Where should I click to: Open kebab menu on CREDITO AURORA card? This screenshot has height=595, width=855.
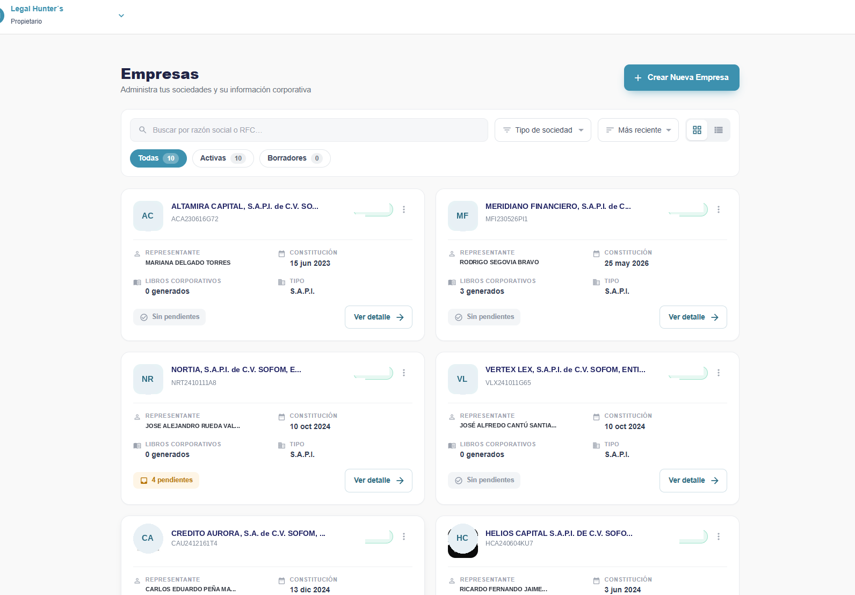pos(404,536)
